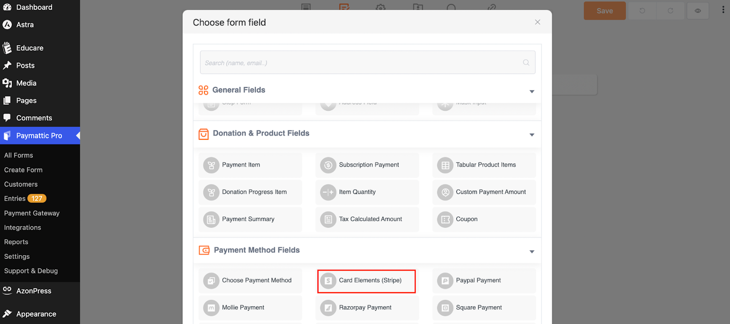The height and width of the screenshot is (324, 730).
Task: Insert the Custom Payment Amount field
Action: click(x=484, y=192)
